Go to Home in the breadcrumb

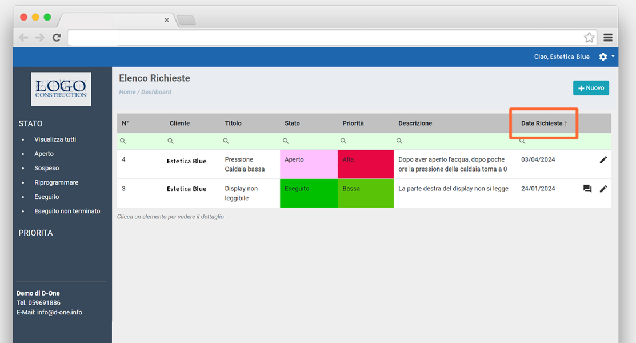[127, 92]
